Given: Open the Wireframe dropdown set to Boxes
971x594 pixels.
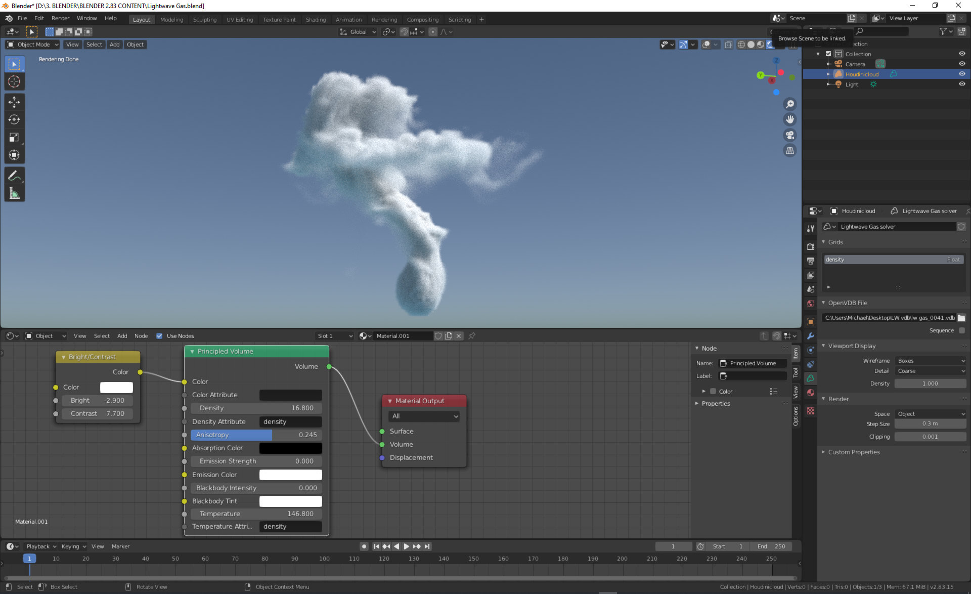Looking at the screenshot, I should tap(930, 360).
